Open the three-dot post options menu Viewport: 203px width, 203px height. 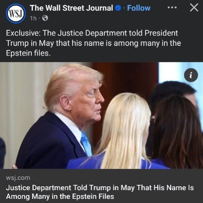click(x=172, y=8)
